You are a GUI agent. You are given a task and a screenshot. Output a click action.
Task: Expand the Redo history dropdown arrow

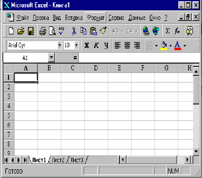(136, 31)
